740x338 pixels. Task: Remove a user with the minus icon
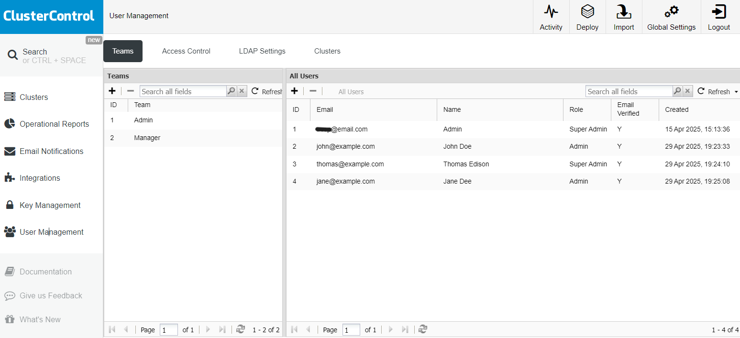[x=313, y=91]
